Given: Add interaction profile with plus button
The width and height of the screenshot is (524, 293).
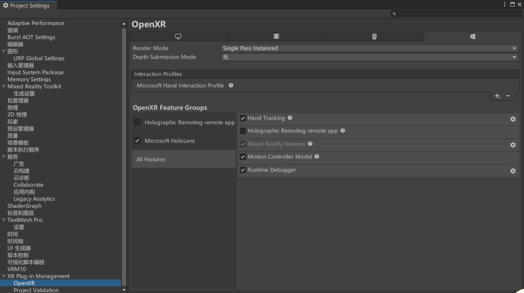Looking at the screenshot, I should coord(497,96).
